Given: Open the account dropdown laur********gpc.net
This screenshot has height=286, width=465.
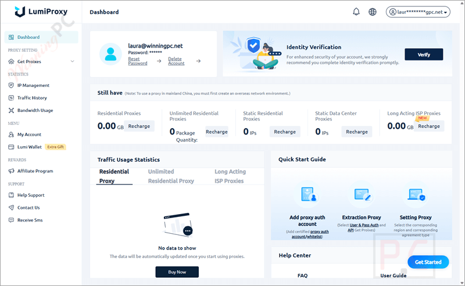Looking at the screenshot, I should click(418, 12).
